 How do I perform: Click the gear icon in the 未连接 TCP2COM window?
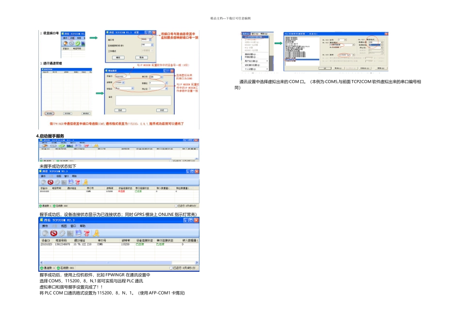pyautogui.click(x=57, y=182)
